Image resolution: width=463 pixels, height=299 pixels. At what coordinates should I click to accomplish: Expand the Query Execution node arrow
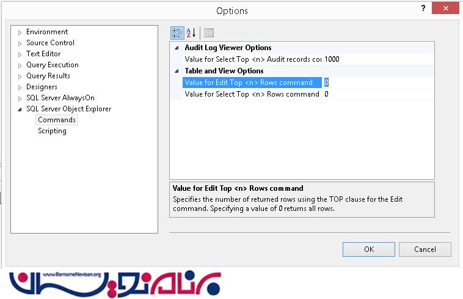(20, 65)
